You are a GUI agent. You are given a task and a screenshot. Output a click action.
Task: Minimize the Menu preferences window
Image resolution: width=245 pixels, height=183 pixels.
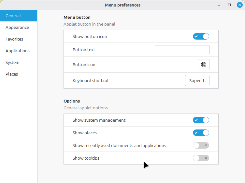point(219,5)
